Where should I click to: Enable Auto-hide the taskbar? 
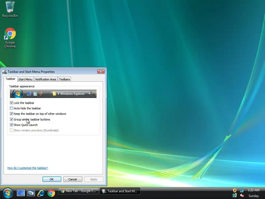click(11, 108)
